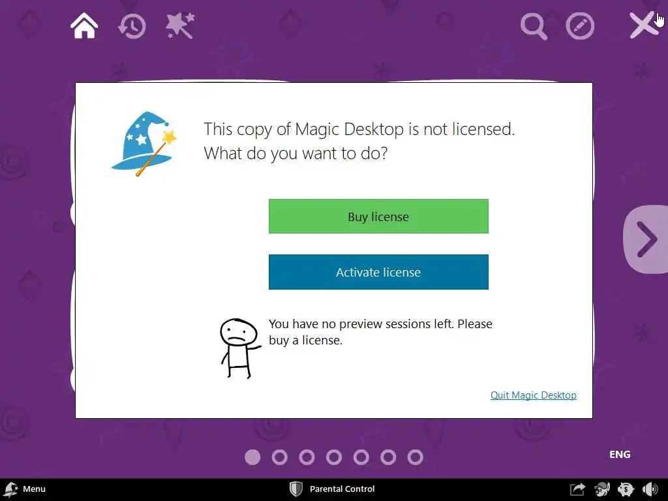668x501 pixels.
Task: Open the piggy bank icon
Action: 626,489
